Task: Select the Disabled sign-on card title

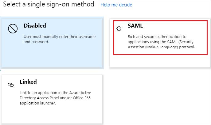Action: click(x=35, y=26)
